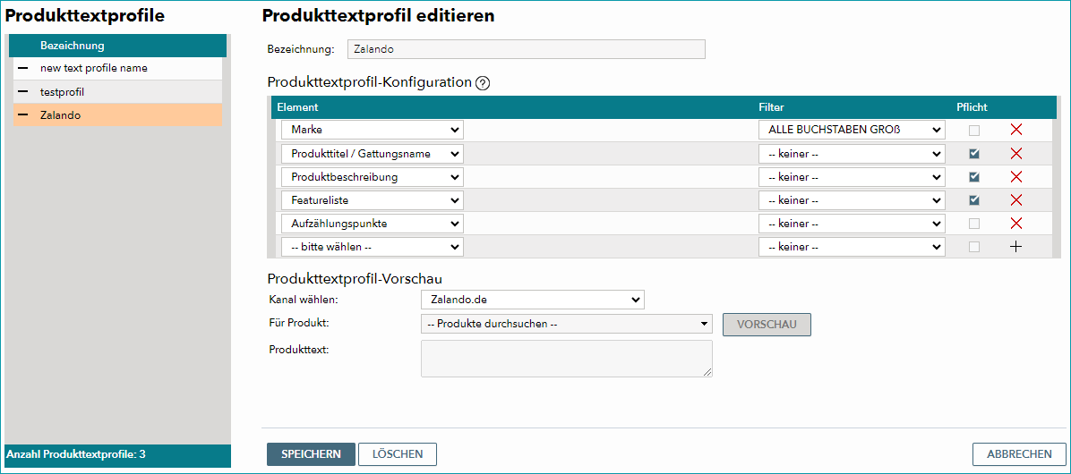
Task: Uncheck Pflicht for Produkttitel / Gattungsname
Action: click(974, 154)
